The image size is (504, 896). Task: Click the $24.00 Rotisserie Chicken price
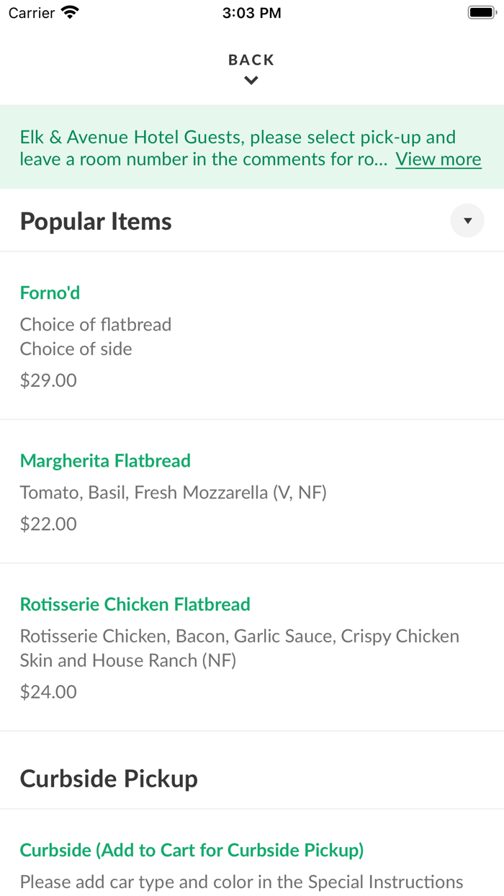48,692
